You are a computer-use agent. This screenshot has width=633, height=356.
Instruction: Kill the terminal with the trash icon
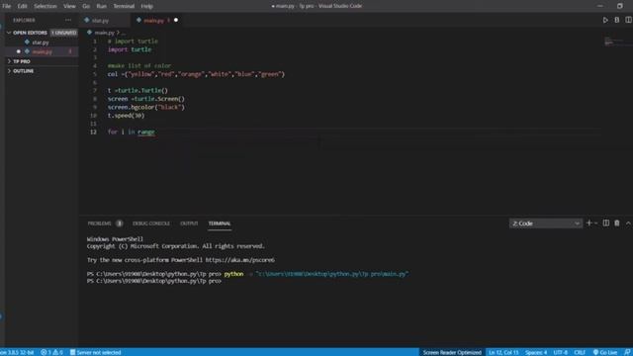pos(617,223)
